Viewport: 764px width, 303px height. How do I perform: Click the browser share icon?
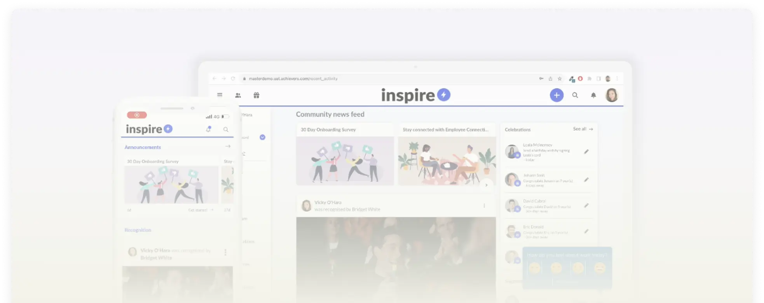(x=550, y=78)
